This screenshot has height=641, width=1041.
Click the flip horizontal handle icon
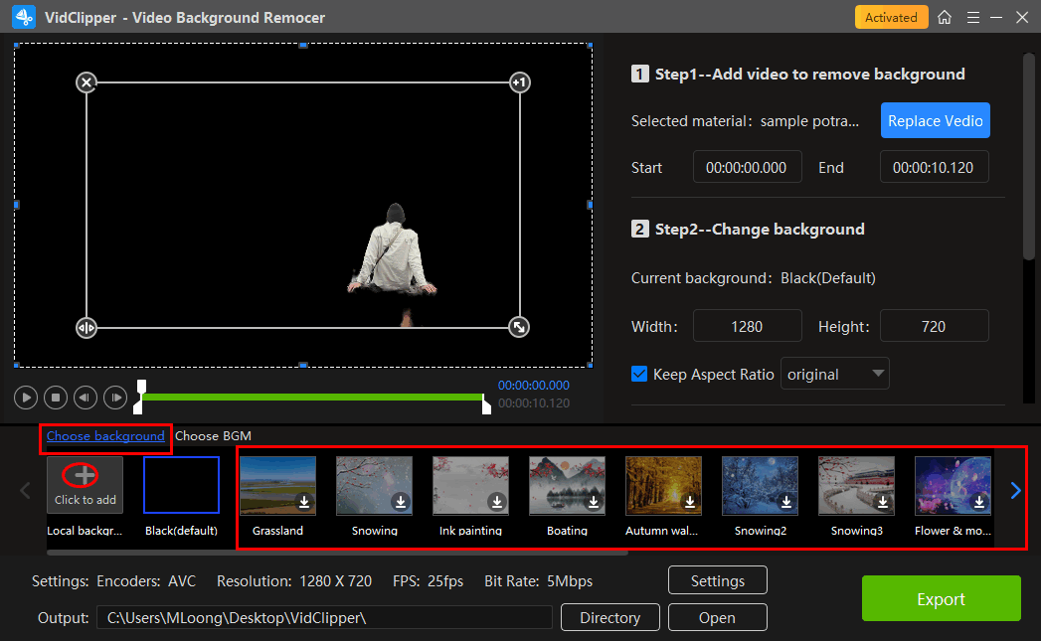87,327
